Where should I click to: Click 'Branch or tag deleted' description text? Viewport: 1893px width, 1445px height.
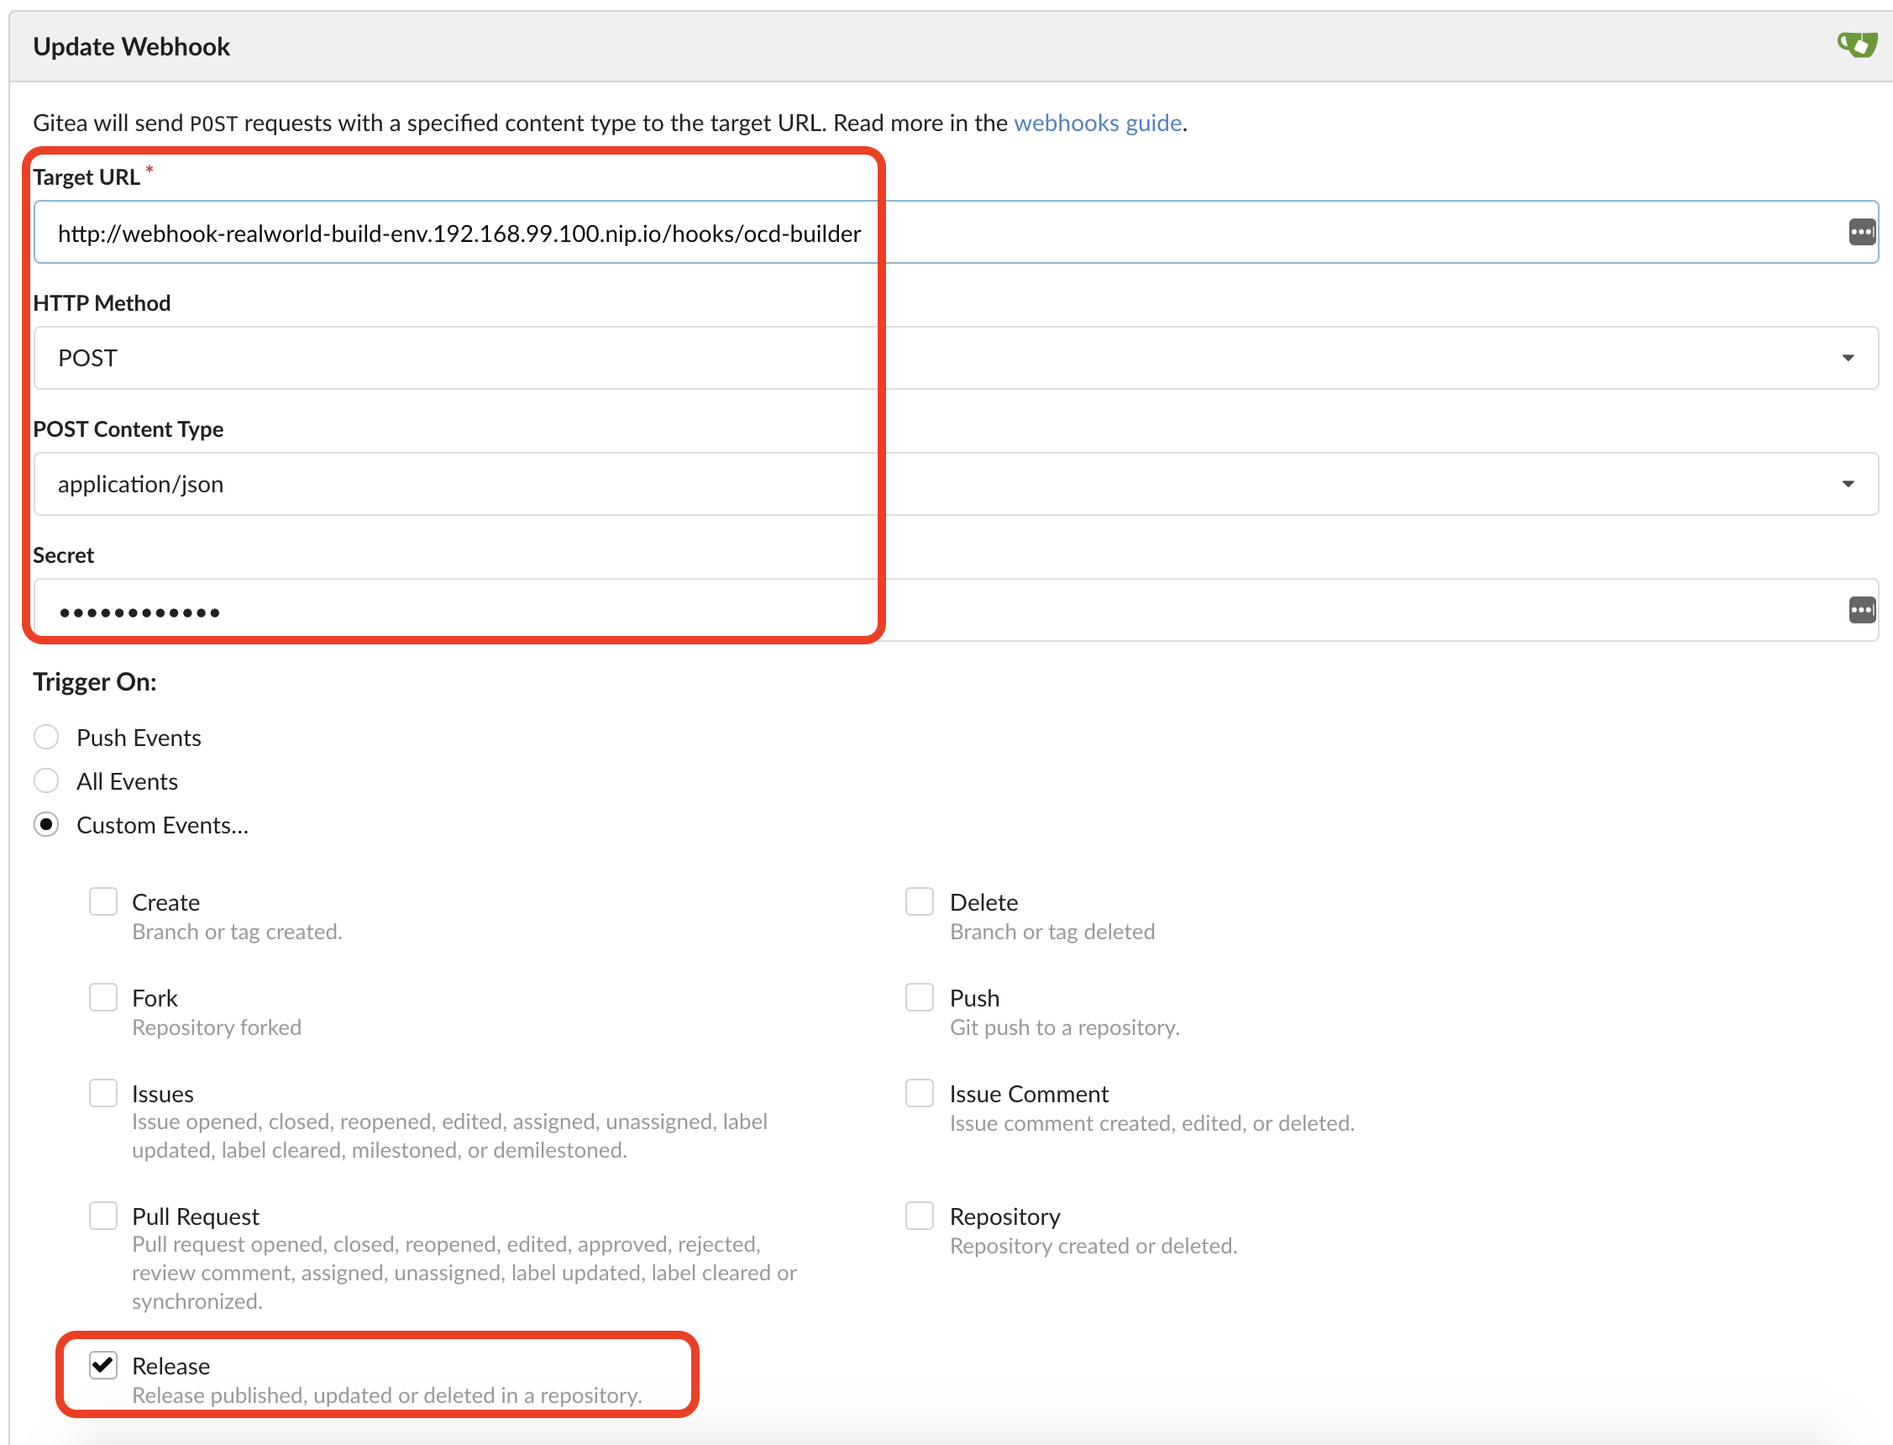pos(1052,932)
